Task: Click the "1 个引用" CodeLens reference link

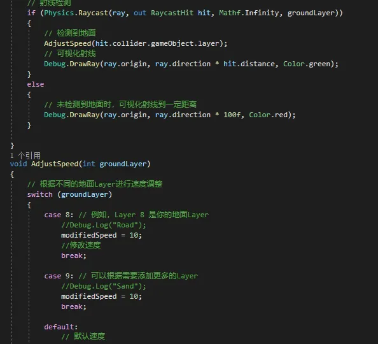Action: point(25,155)
